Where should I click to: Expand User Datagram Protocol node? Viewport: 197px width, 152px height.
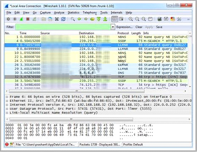[7, 109]
